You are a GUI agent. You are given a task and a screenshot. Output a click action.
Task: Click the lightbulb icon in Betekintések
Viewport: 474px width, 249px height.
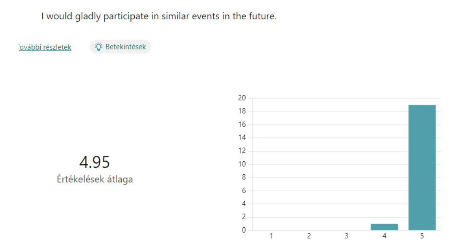click(98, 47)
